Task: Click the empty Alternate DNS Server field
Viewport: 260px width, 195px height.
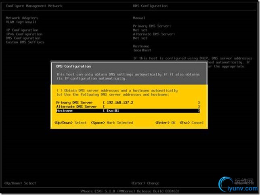Action: tap(151, 107)
